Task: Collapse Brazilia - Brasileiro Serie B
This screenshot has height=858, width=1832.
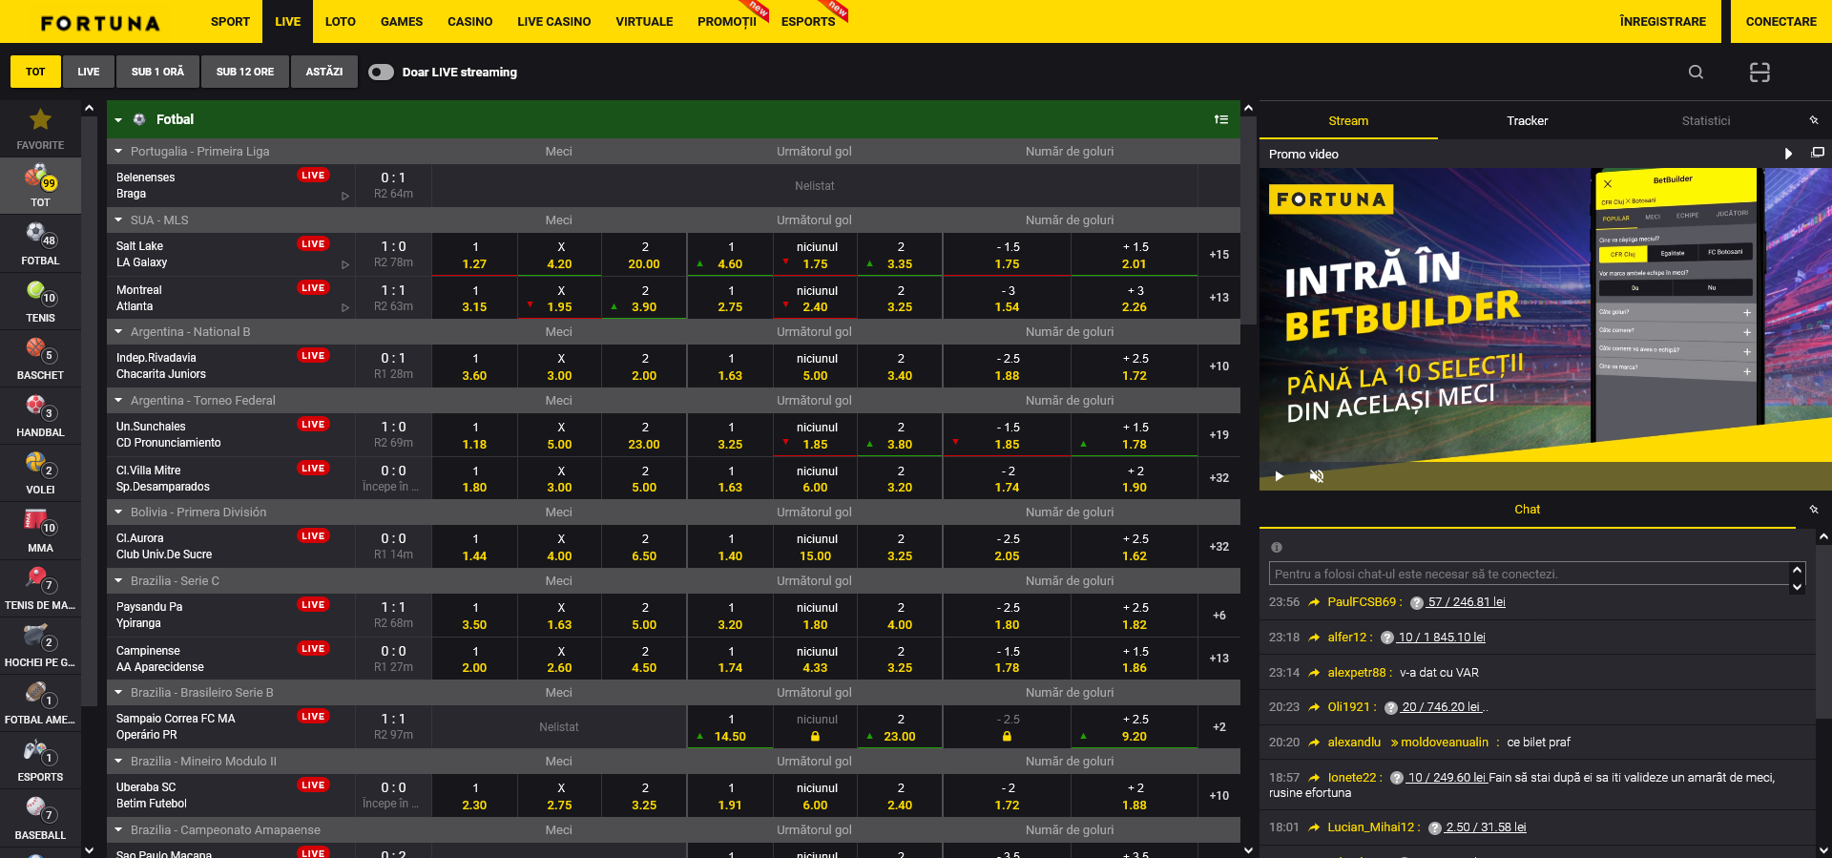Action: coord(118,692)
